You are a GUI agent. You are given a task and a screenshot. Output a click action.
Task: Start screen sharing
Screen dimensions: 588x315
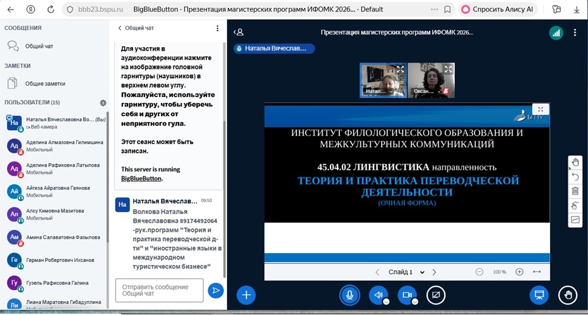(435, 295)
